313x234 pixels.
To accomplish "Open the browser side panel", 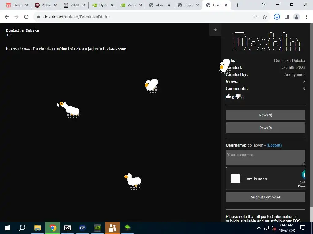I will [287, 17].
